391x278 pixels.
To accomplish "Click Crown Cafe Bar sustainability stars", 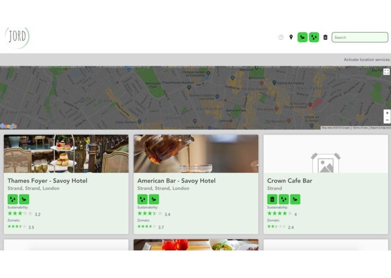I will (280, 213).
